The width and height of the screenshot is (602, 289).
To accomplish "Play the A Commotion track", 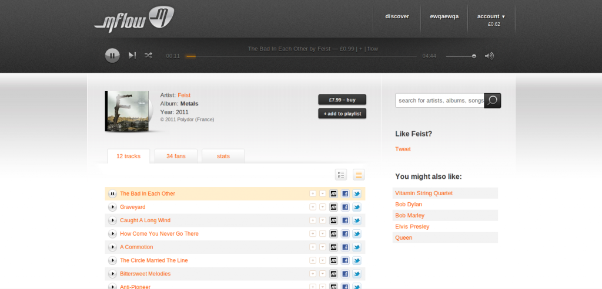I will point(112,247).
